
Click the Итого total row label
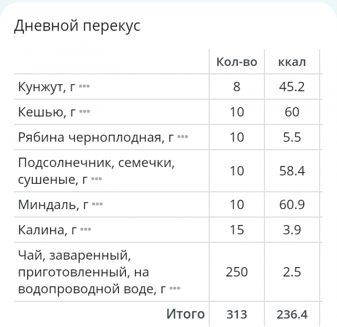(x=185, y=314)
